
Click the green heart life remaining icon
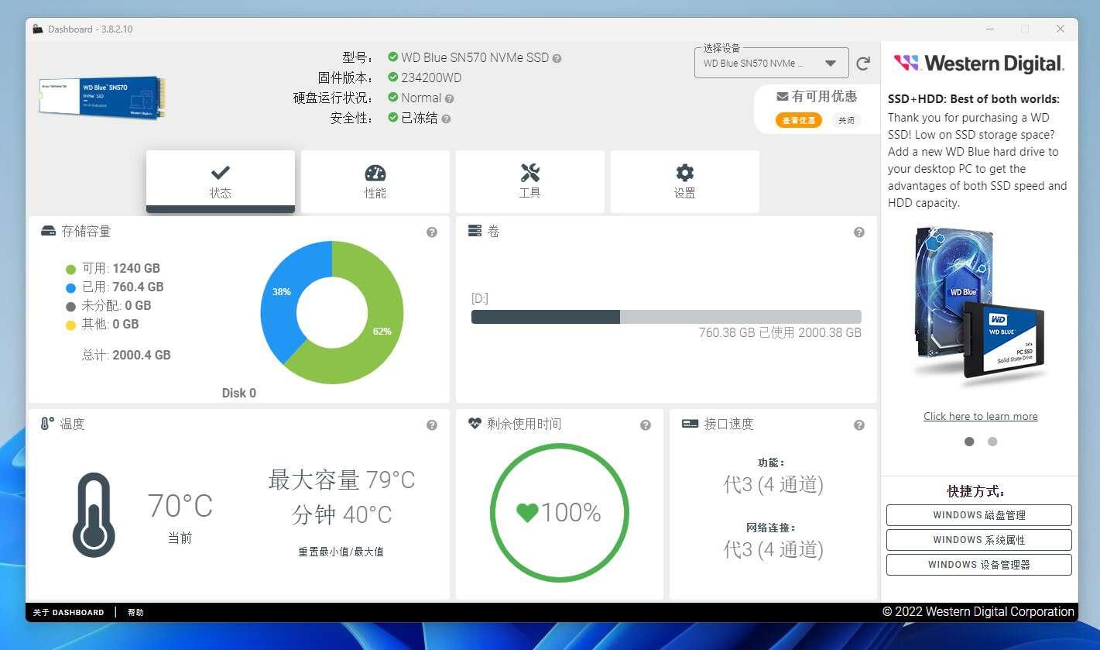527,513
